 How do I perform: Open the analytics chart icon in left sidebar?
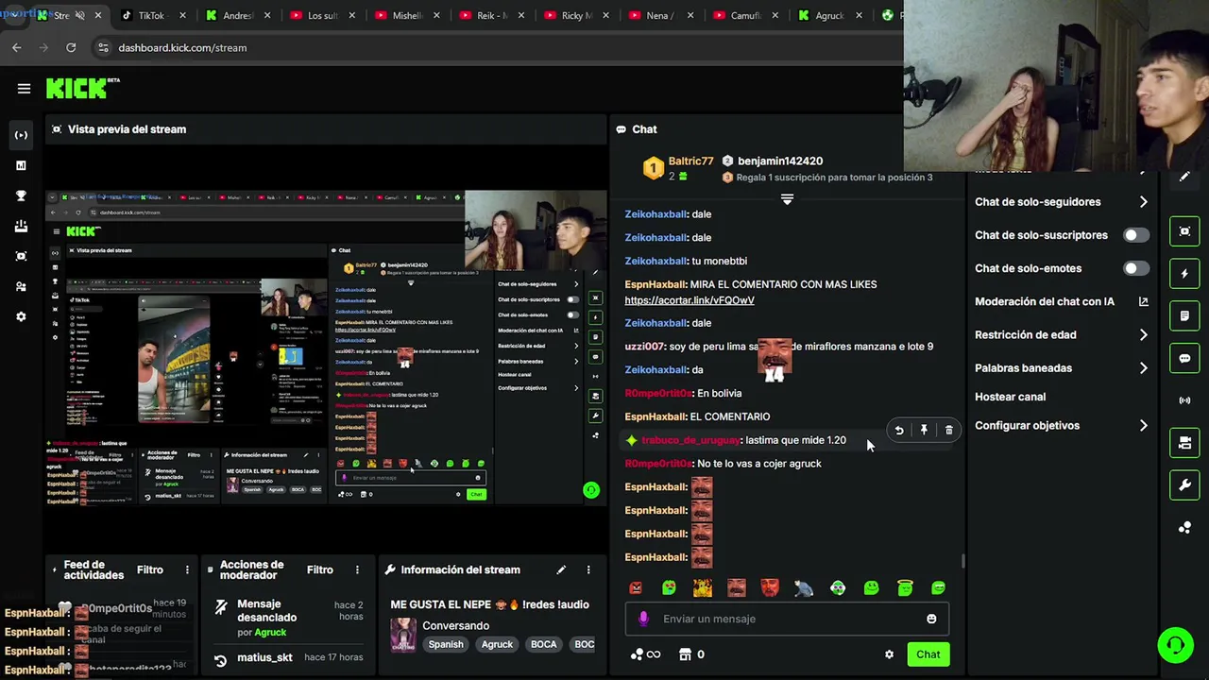21,165
